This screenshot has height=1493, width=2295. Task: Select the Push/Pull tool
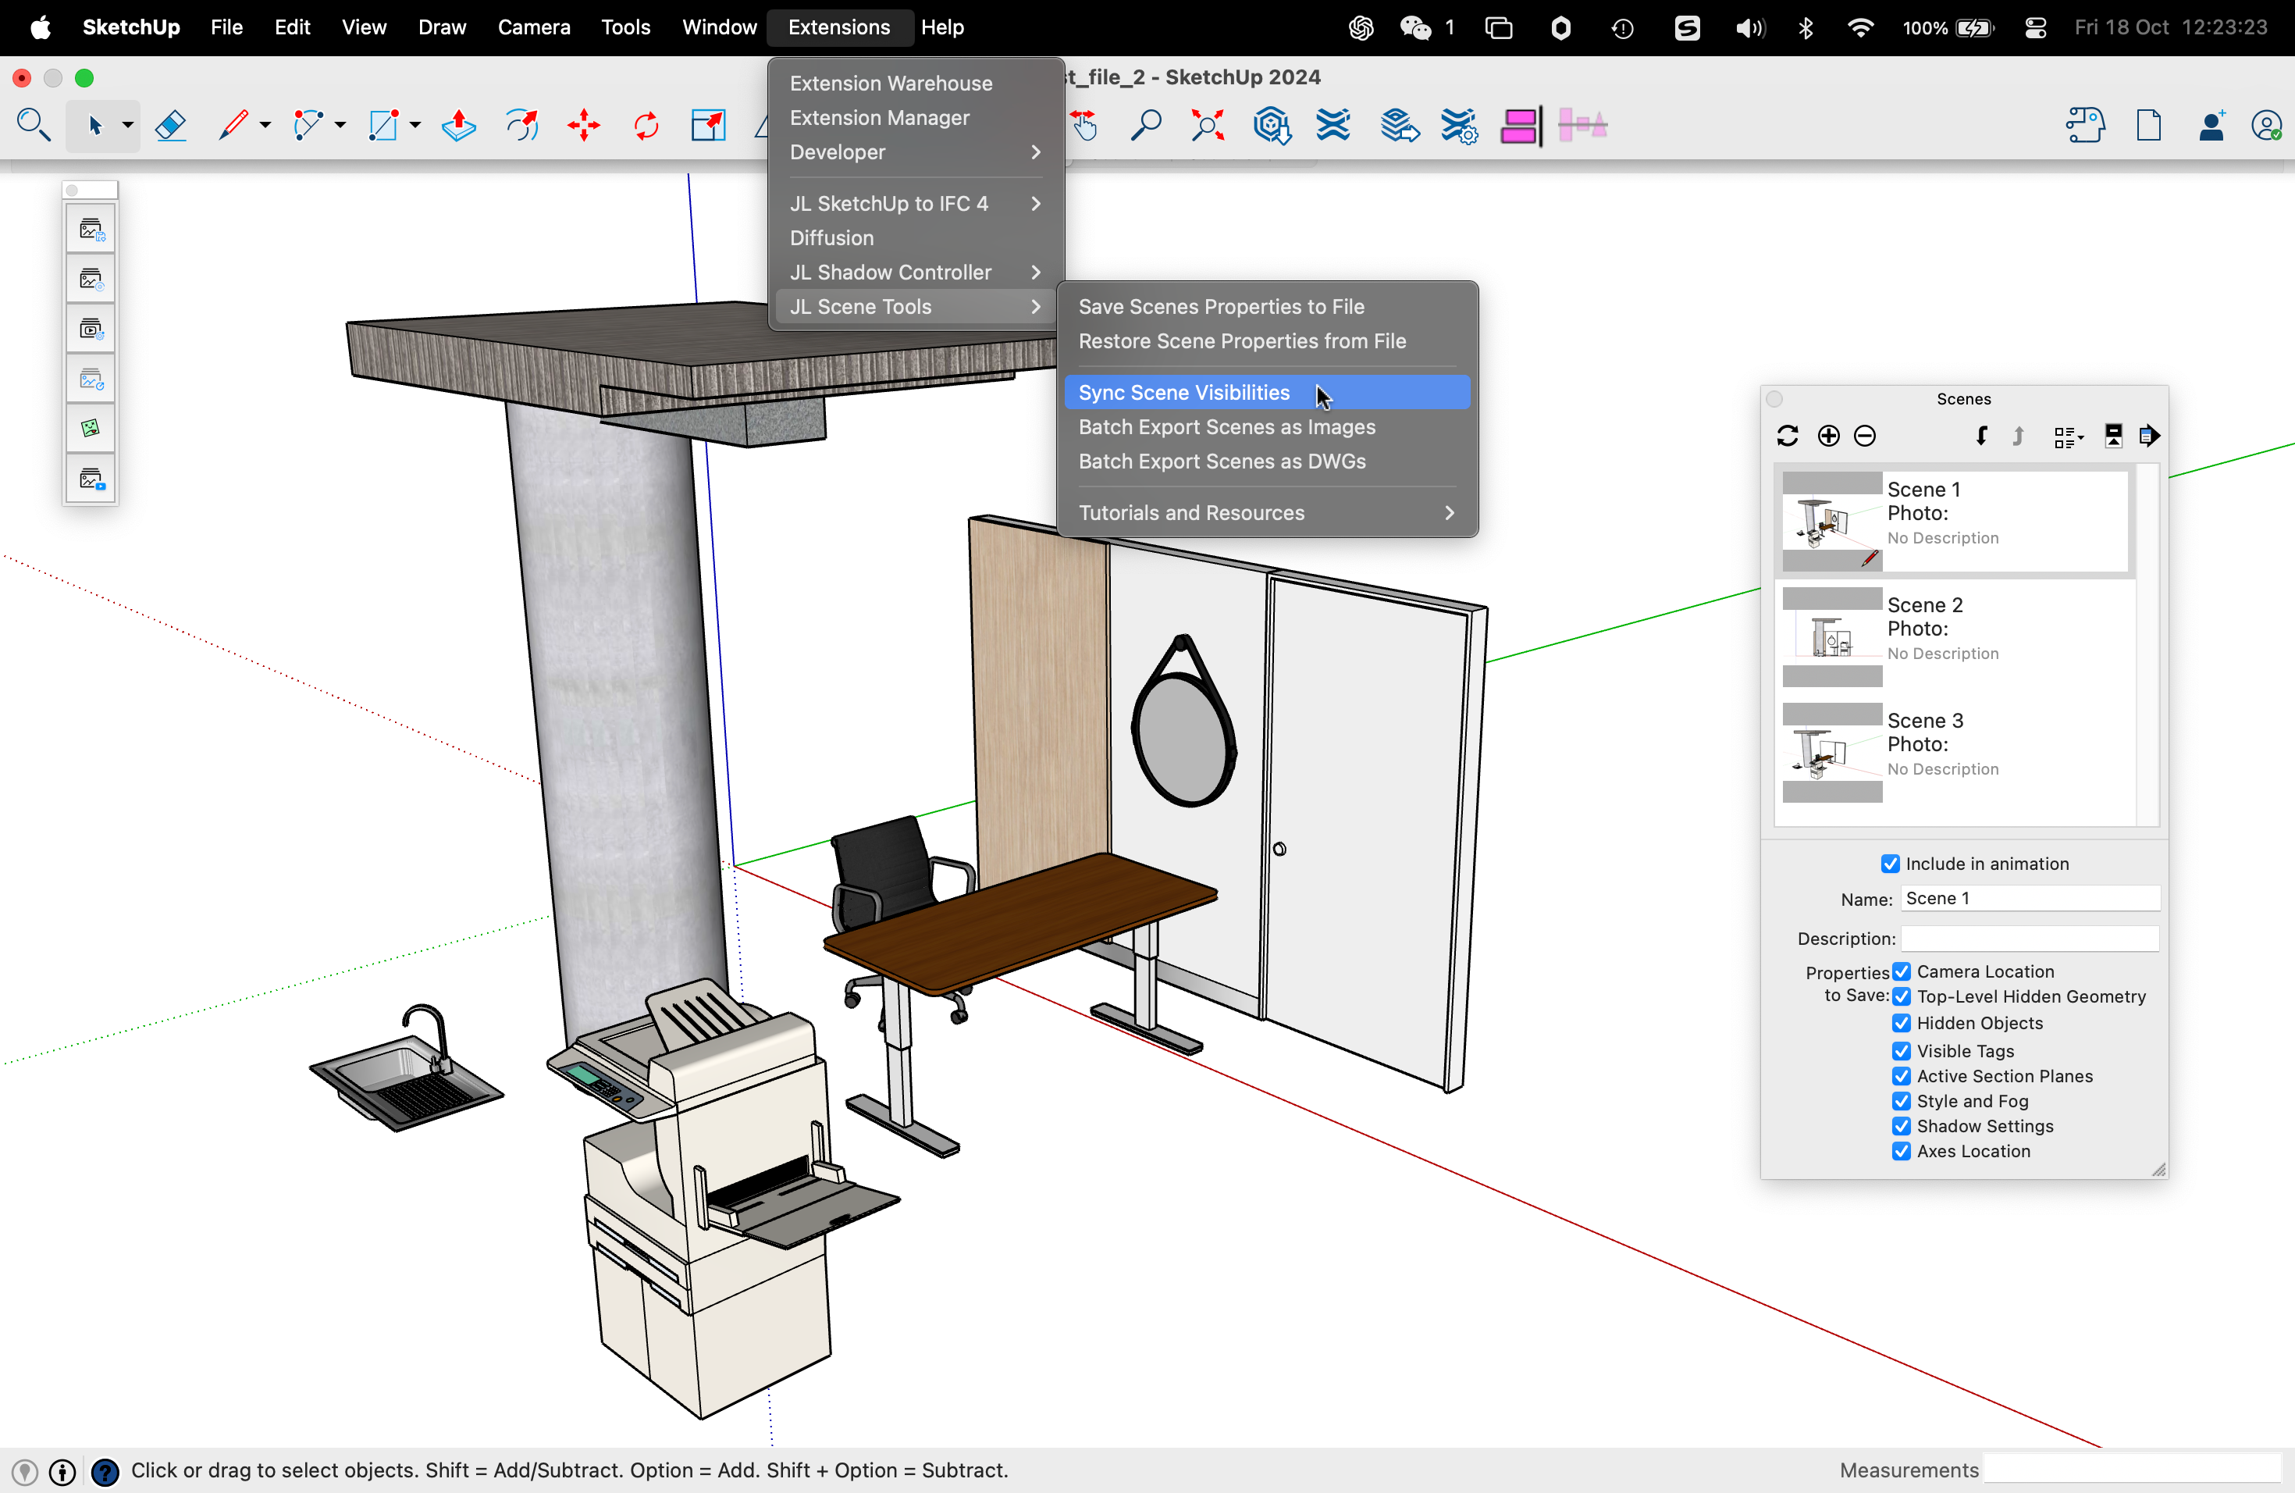pyautogui.click(x=458, y=126)
